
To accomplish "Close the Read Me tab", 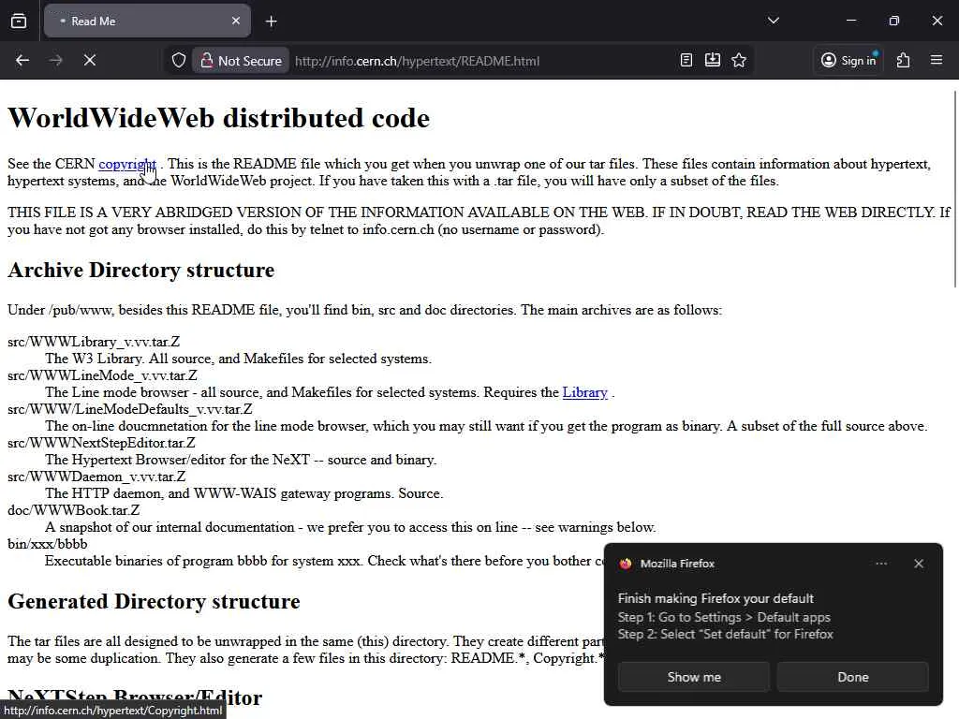I will [x=236, y=21].
